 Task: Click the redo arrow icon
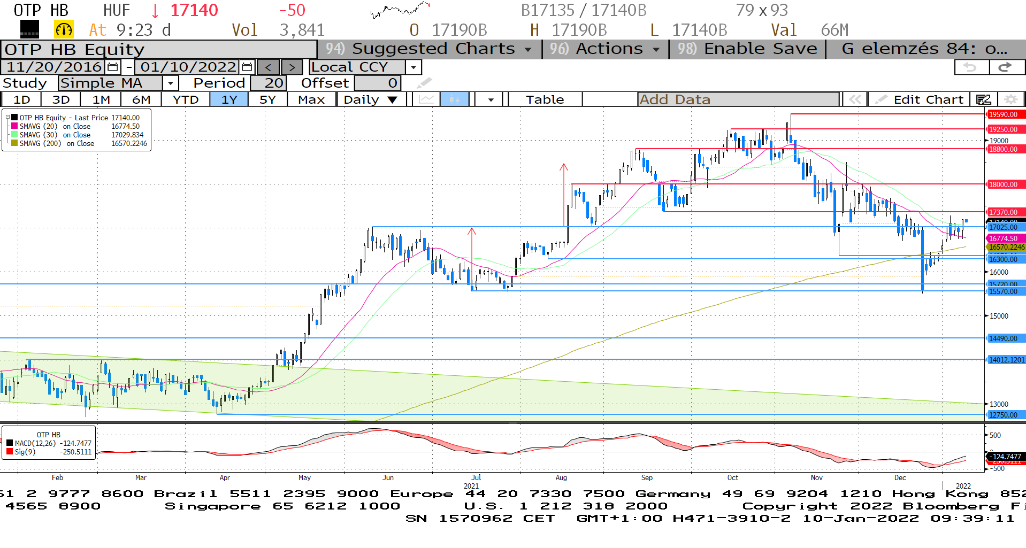tap(1006, 67)
